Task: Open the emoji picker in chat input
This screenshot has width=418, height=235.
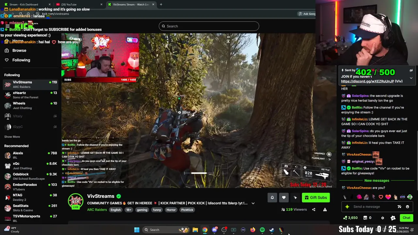Action: click(407, 207)
